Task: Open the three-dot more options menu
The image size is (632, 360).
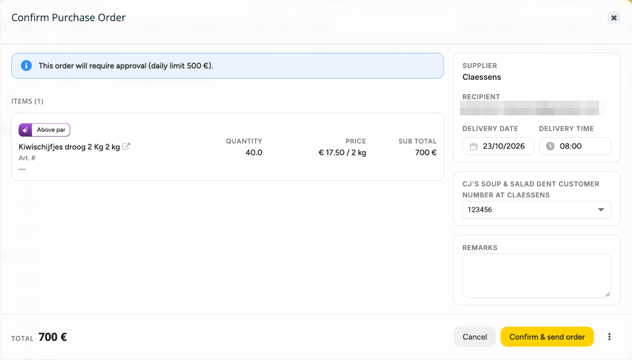Action: coord(609,337)
